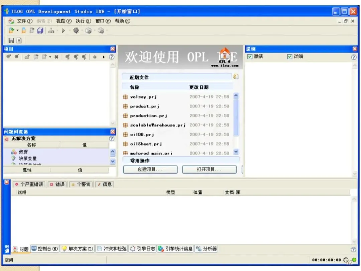Click the 无解决方案 icon in problem browser
The image size is (361, 271).
click(x=7, y=139)
